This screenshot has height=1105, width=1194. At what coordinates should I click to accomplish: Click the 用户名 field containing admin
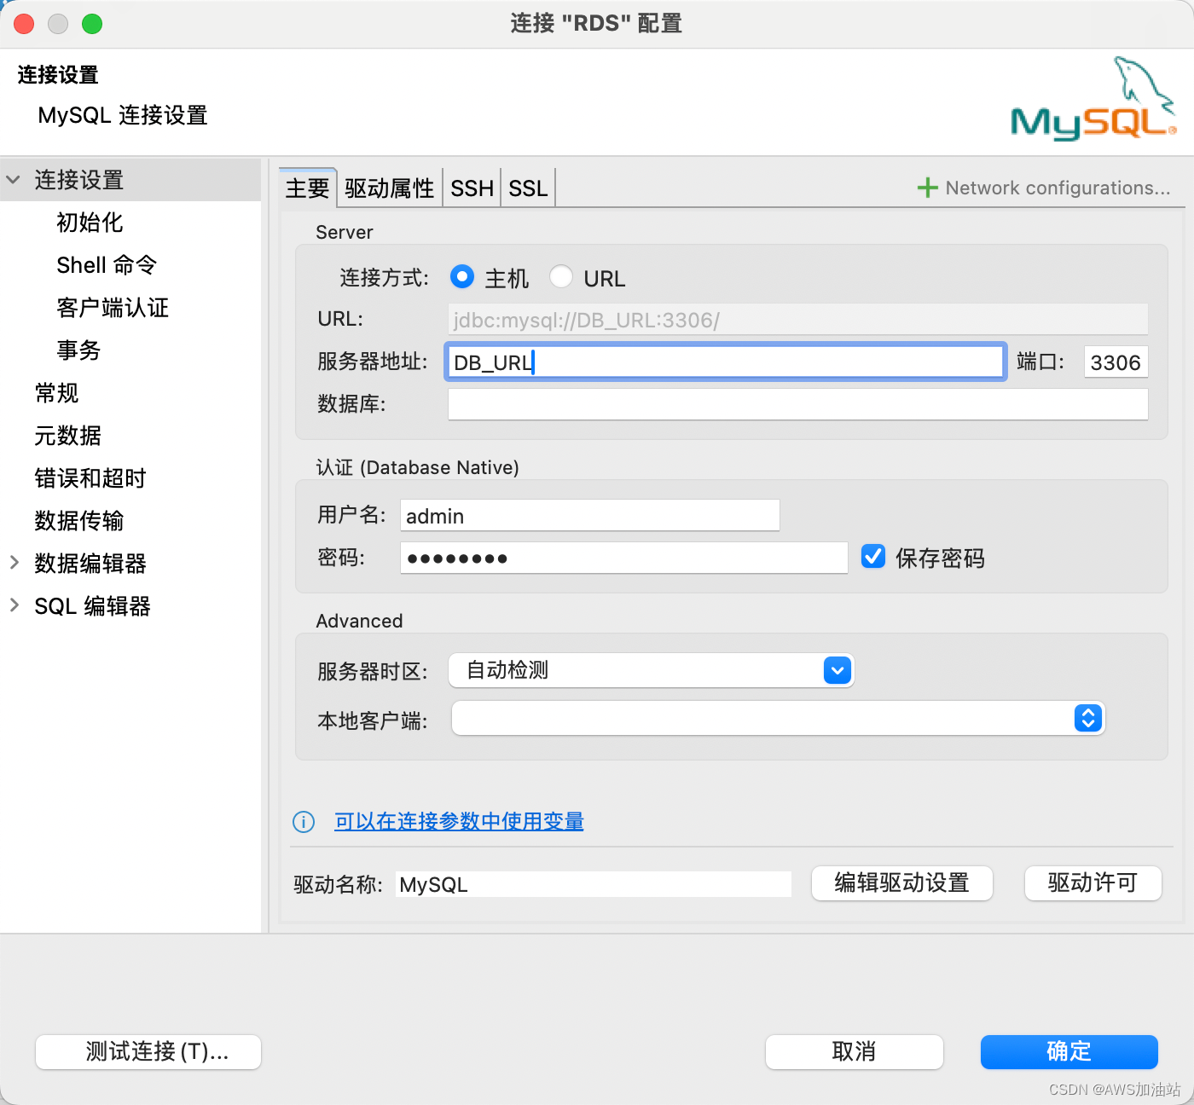coord(590,515)
